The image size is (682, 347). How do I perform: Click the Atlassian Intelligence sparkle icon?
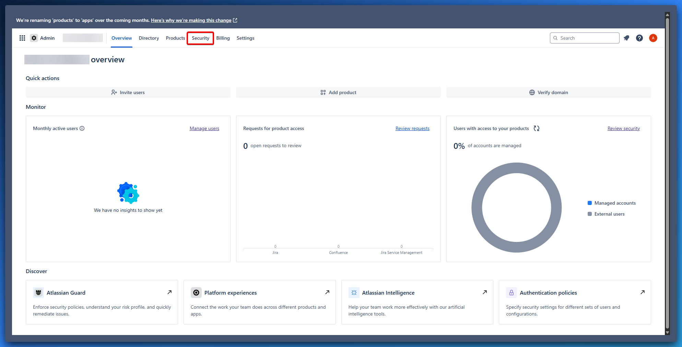[x=354, y=293]
